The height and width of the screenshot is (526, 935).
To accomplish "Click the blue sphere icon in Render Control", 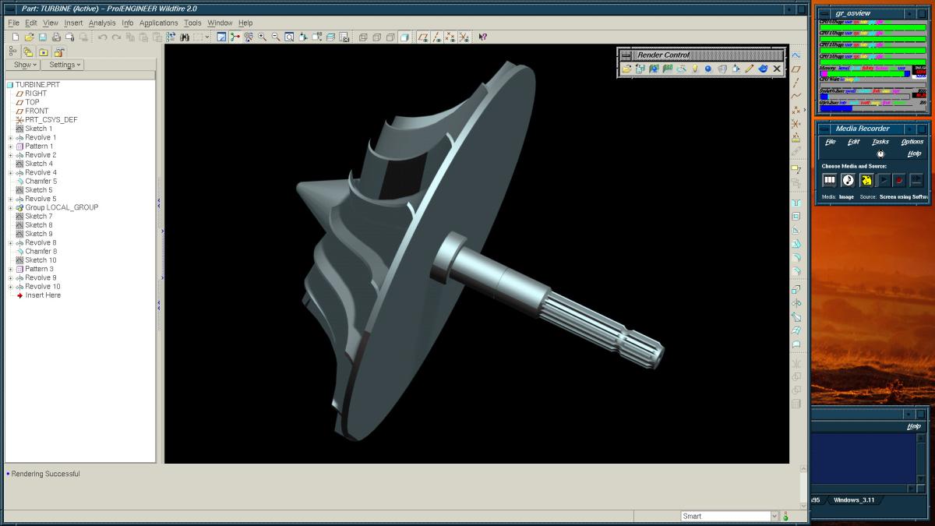I will point(708,69).
